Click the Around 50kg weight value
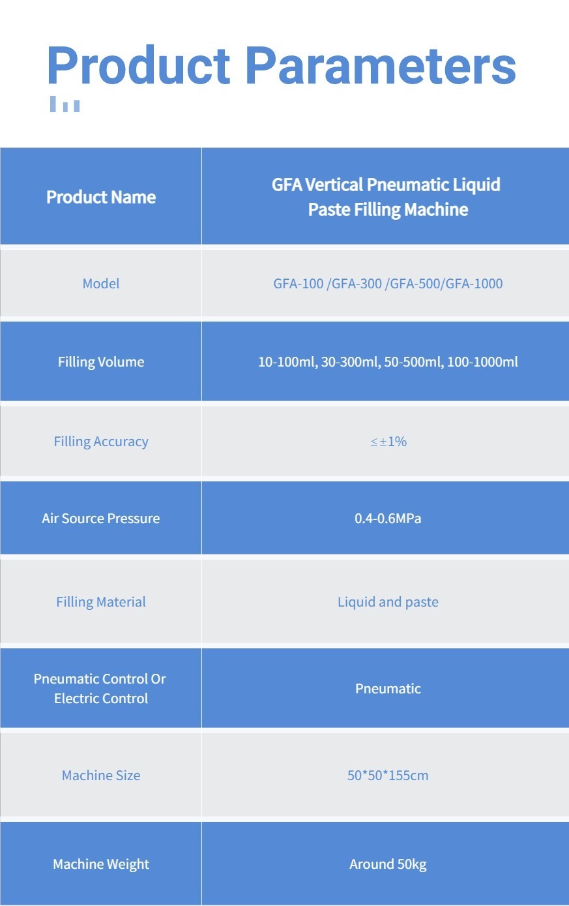Screen dimensions: 569x906 coord(388,864)
